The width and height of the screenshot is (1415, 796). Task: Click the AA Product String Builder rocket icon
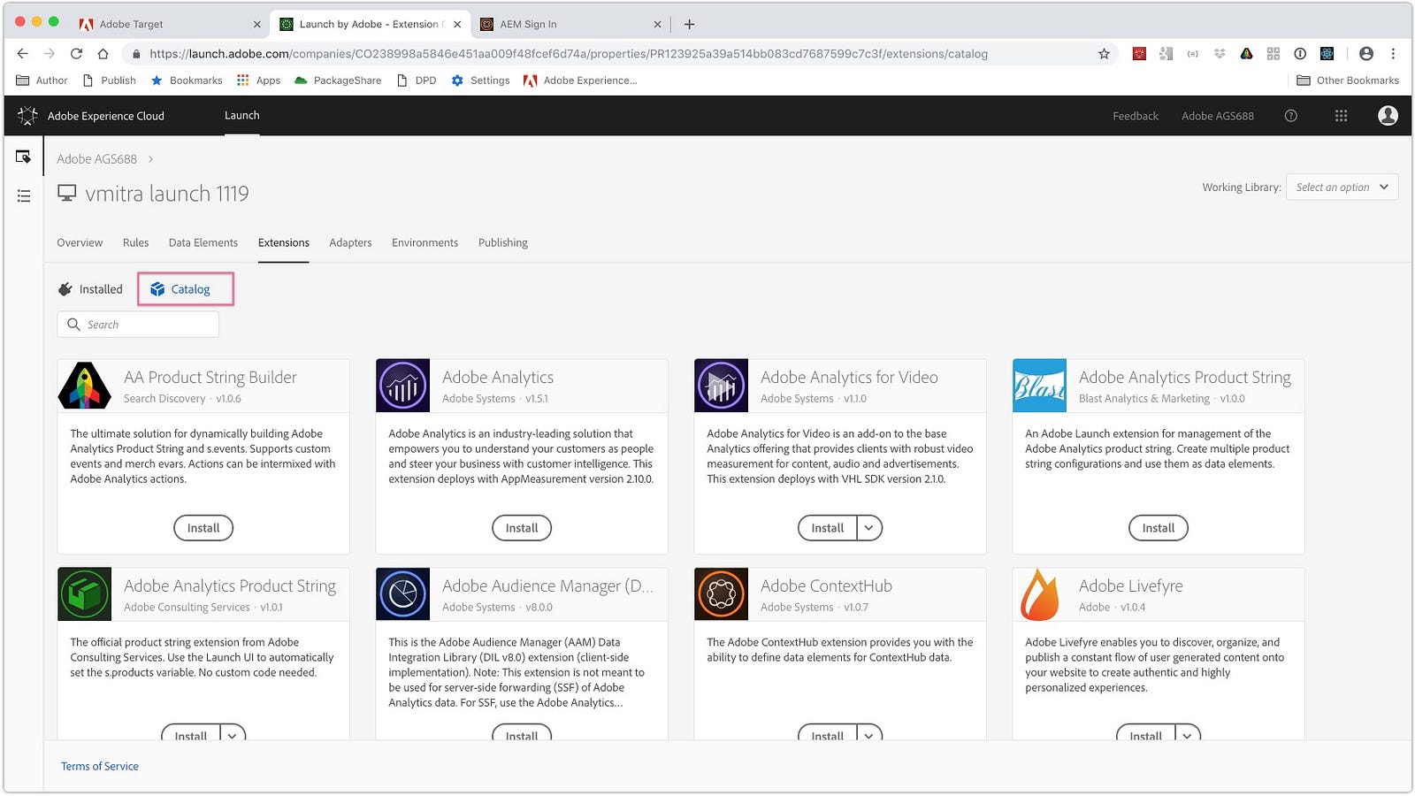[x=85, y=386]
